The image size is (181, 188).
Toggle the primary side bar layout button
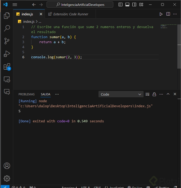tap(120, 5)
